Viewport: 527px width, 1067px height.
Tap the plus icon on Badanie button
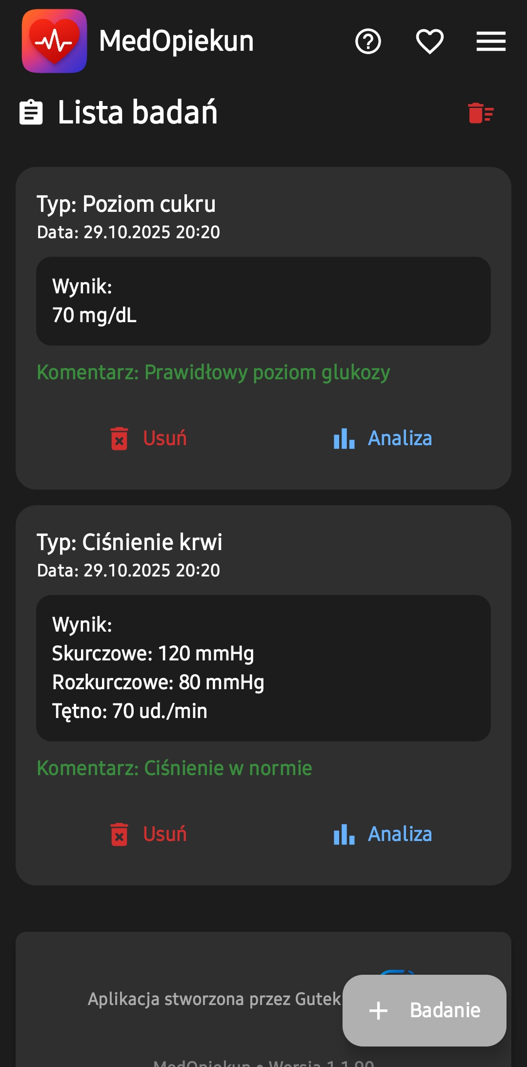point(379,1010)
